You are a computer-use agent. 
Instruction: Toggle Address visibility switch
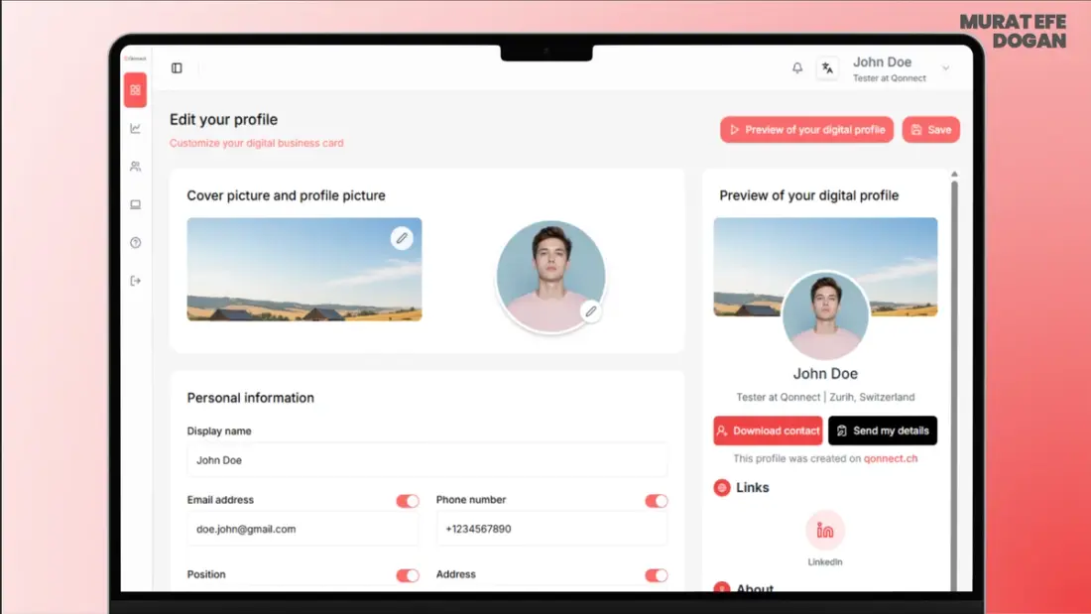tap(657, 575)
